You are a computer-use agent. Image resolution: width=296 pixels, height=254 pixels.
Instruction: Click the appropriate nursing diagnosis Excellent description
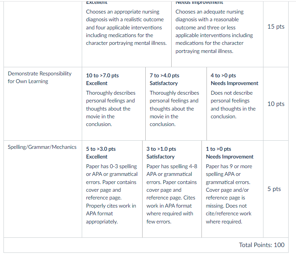126,27
